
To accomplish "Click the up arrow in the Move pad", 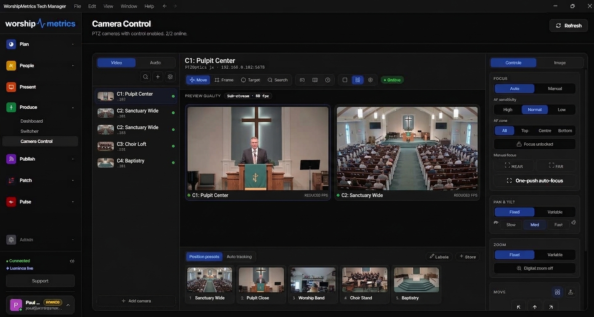I will [535, 307].
